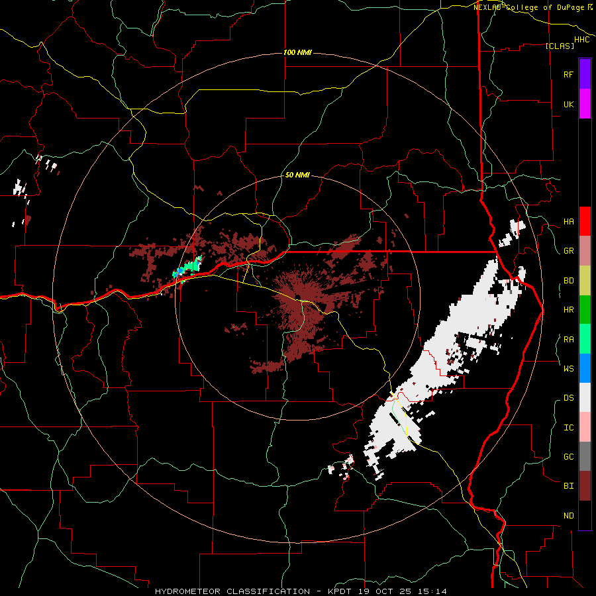Click the 15:14 timestamp
The width and height of the screenshot is (596, 596).
[434, 591]
